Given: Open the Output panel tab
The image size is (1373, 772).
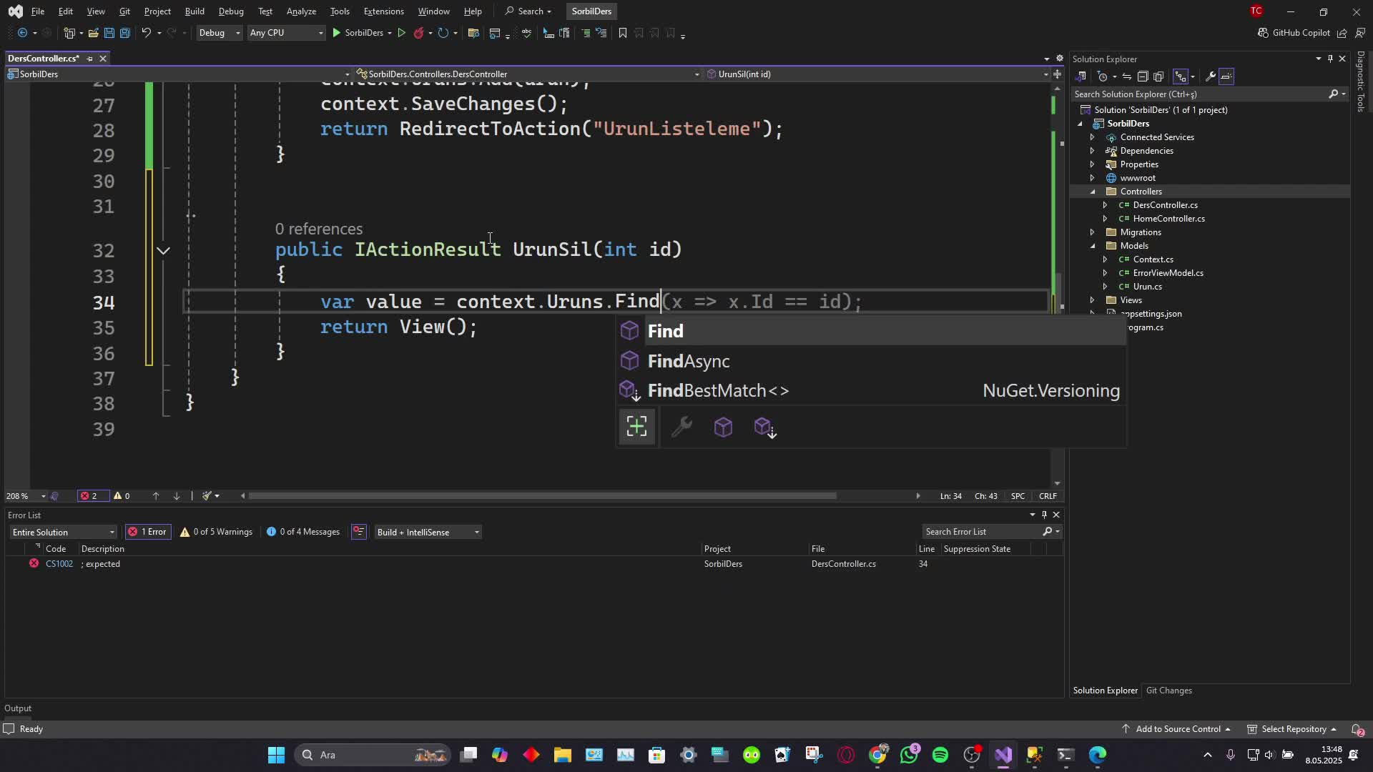Looking at the screenshot, I should click(x=18, y=708).
